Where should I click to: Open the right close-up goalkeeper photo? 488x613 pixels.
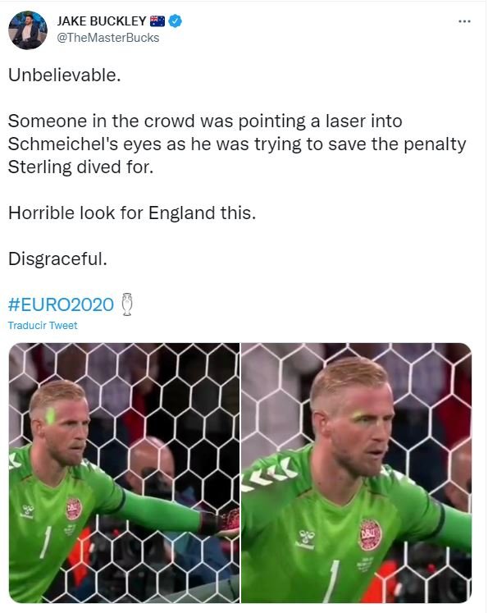[x=356, y=473]
